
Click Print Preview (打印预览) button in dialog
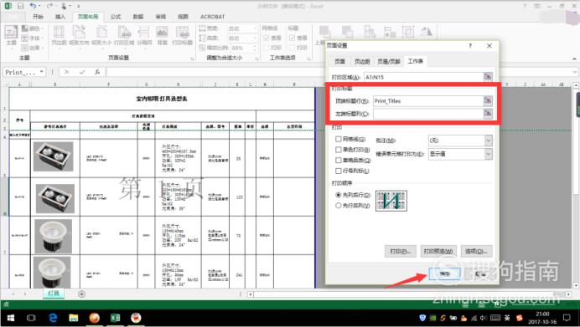(x=438, y=252)
